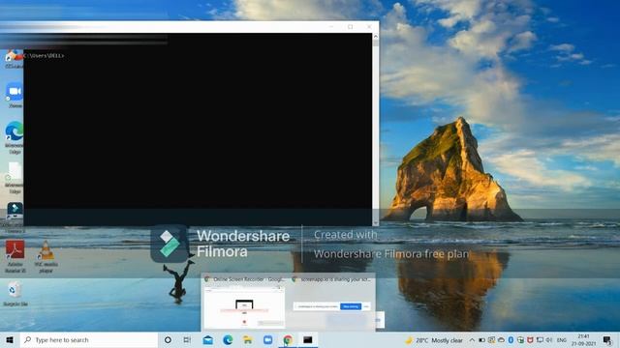Switch to Google Chrome on the taskbar

(288, 339)
